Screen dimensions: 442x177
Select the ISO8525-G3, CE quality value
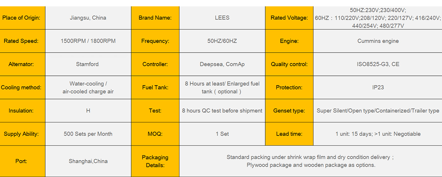(378, 64)
